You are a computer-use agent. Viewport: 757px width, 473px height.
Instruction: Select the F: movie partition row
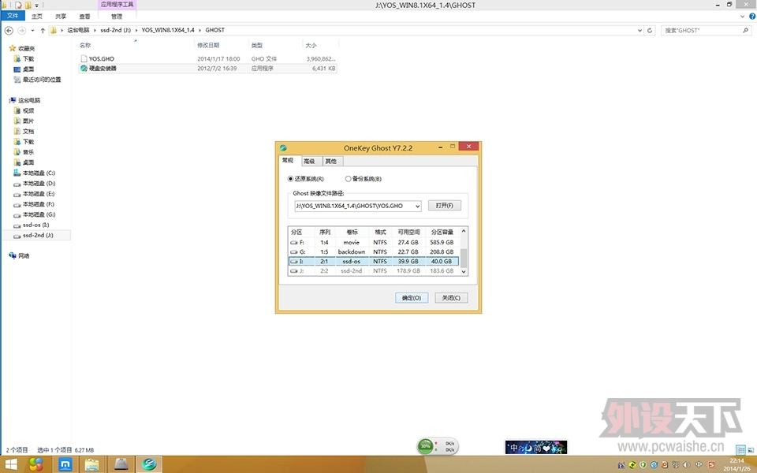tap(373, 242)
